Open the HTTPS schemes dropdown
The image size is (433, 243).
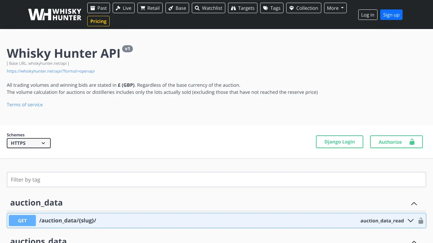(x=29, y=143)
